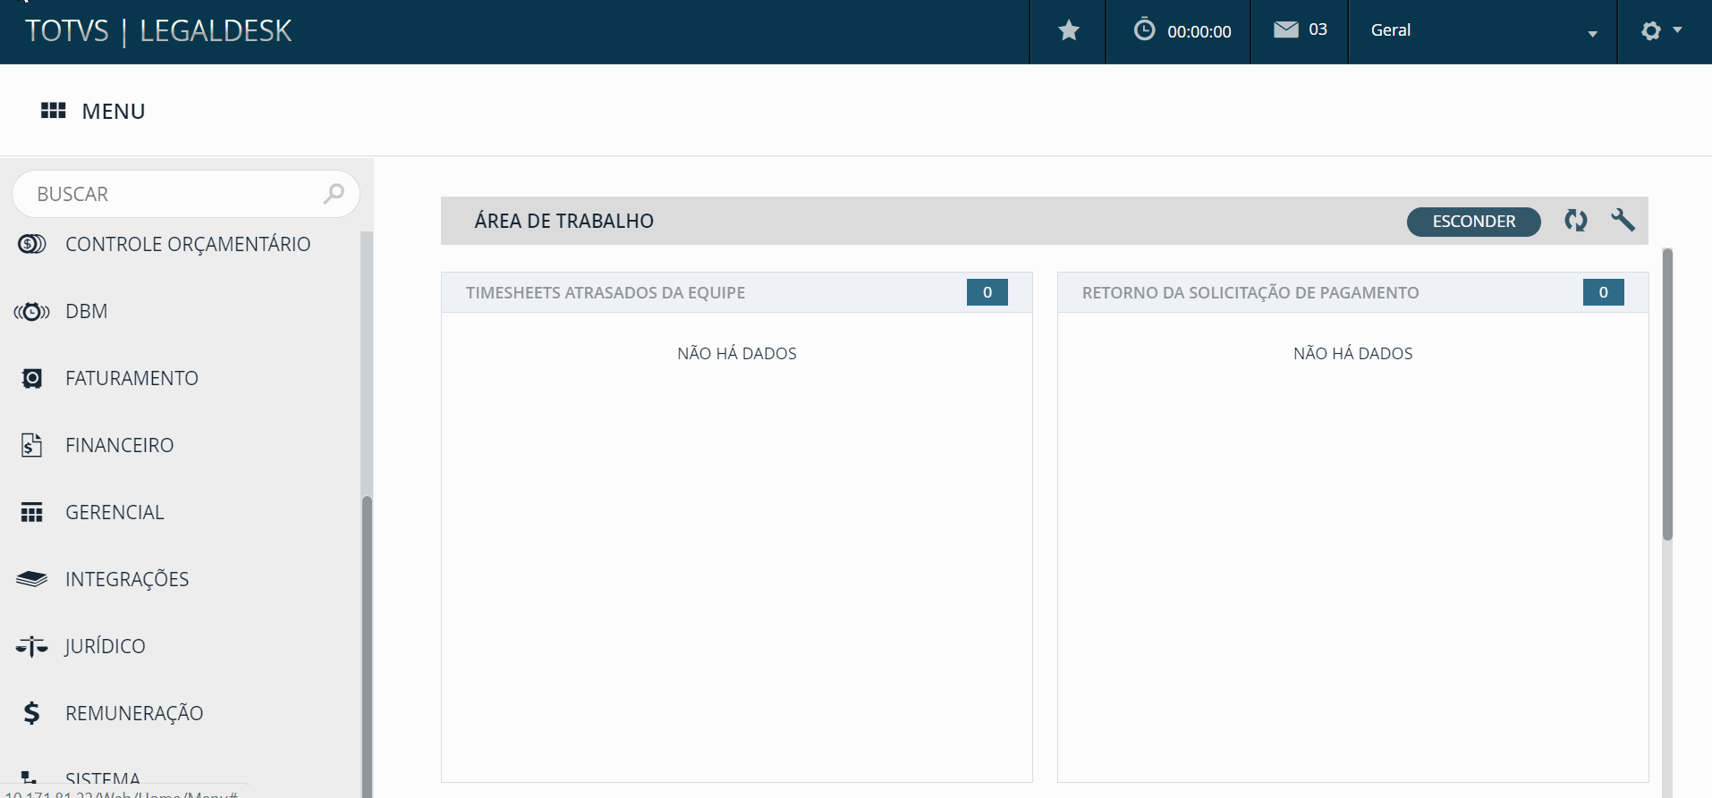Click the TOTVS | LEGALDESK logo

point(158,31)
